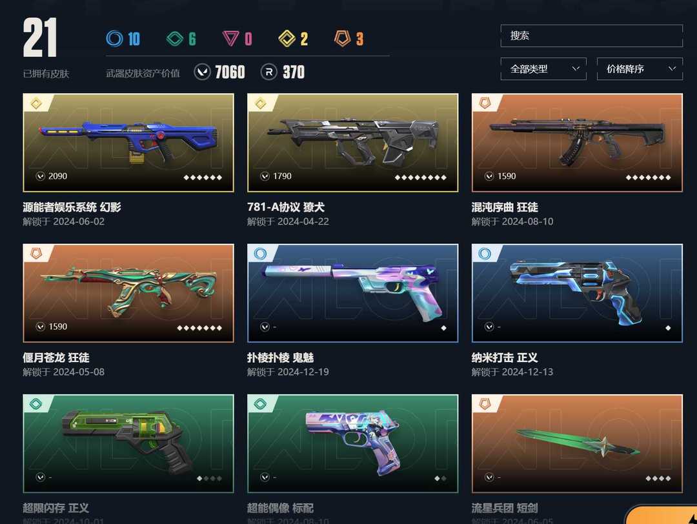Image resolution: width=697 pixels, height=524 pixels.
Task: Select the 781-A协议 獠犬 skin card
Action: pos(353,143)
